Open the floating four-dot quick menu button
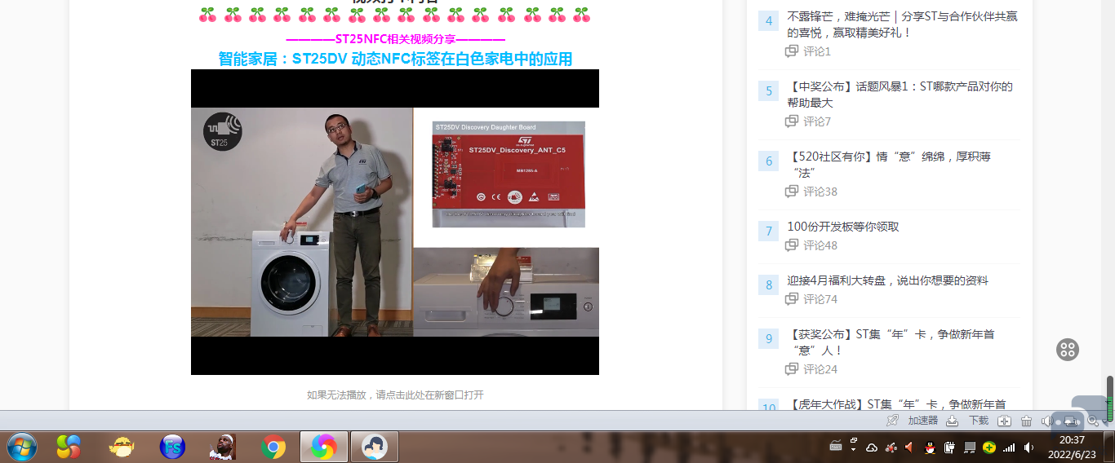Image resolution: width=1115 pixels, height=463 pixels. tap(1068, 350)
